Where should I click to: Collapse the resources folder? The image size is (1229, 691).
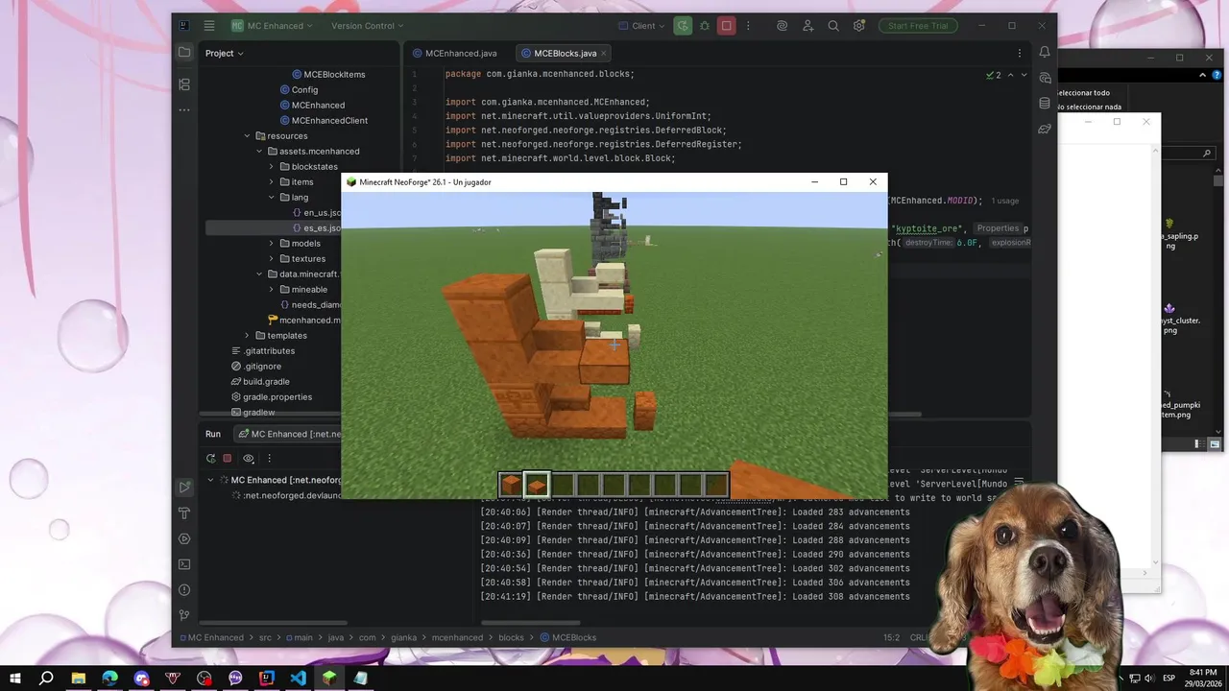247,135
